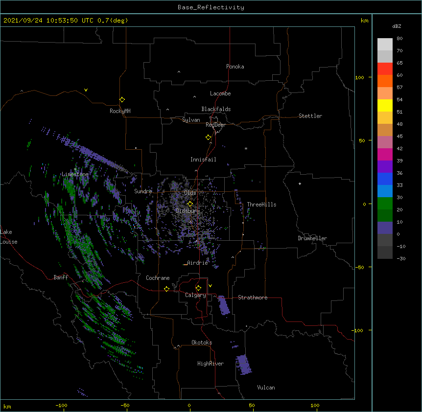The width and height of the screenshot is (422, 412).
Task: Click the magenta 42 dBZ legend swatch
Action: tap(385, 154)
